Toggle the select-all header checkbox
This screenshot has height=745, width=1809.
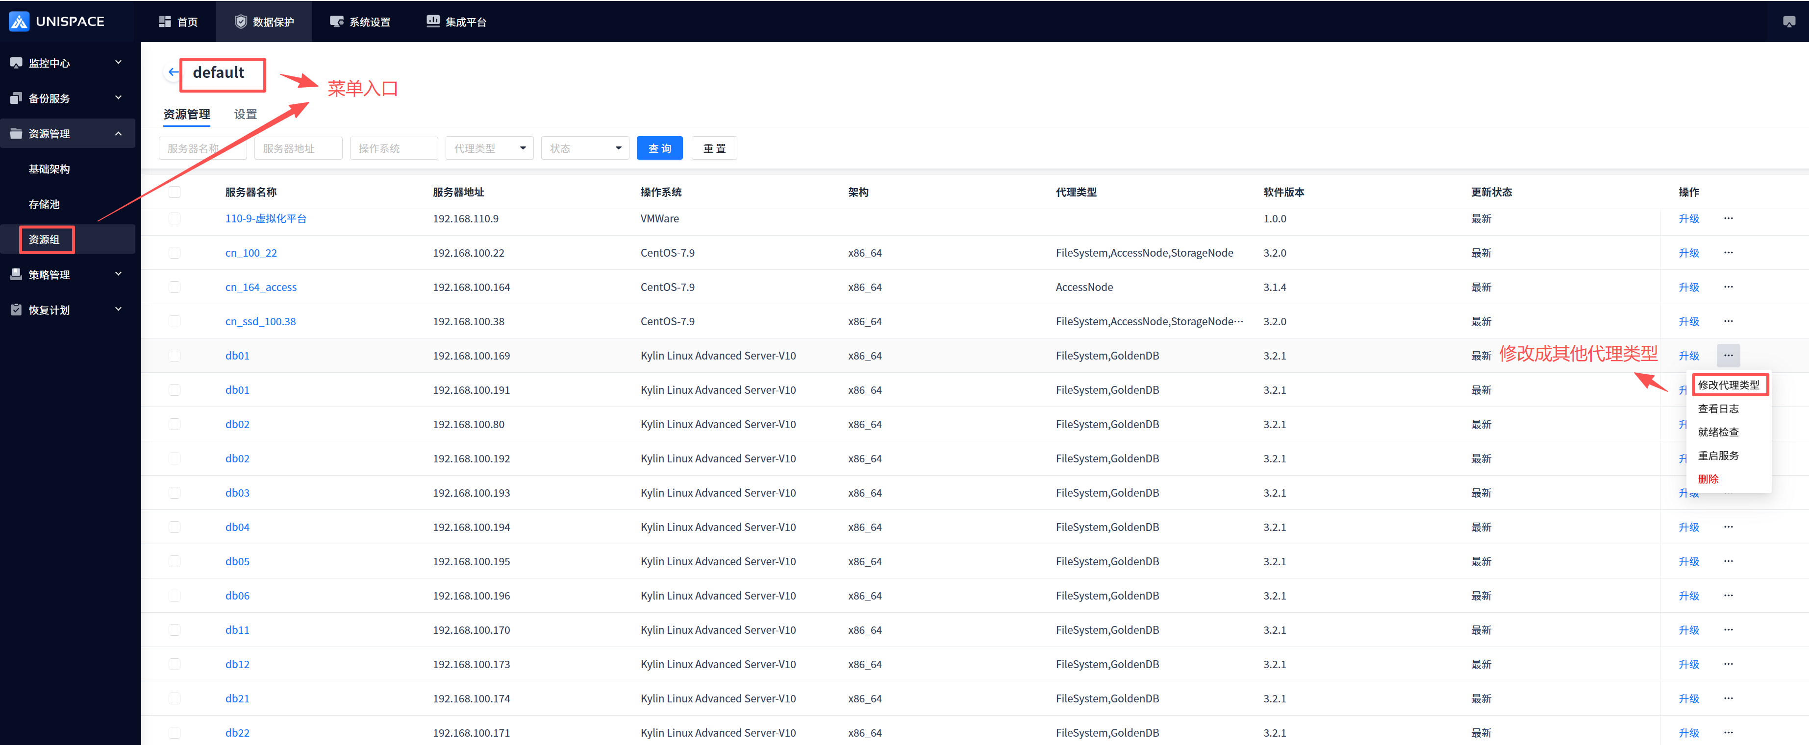[x=175, y=192]
